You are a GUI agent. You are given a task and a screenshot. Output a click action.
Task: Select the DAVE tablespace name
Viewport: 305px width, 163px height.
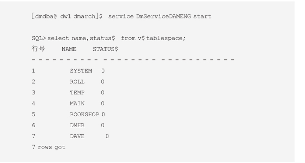[x=77, y=136]
